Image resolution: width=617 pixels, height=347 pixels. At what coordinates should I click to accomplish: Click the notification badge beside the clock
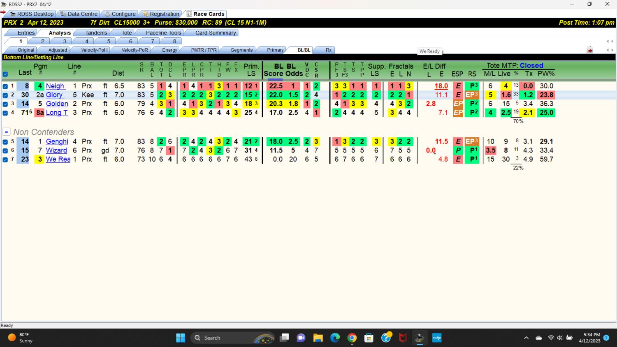606,338
